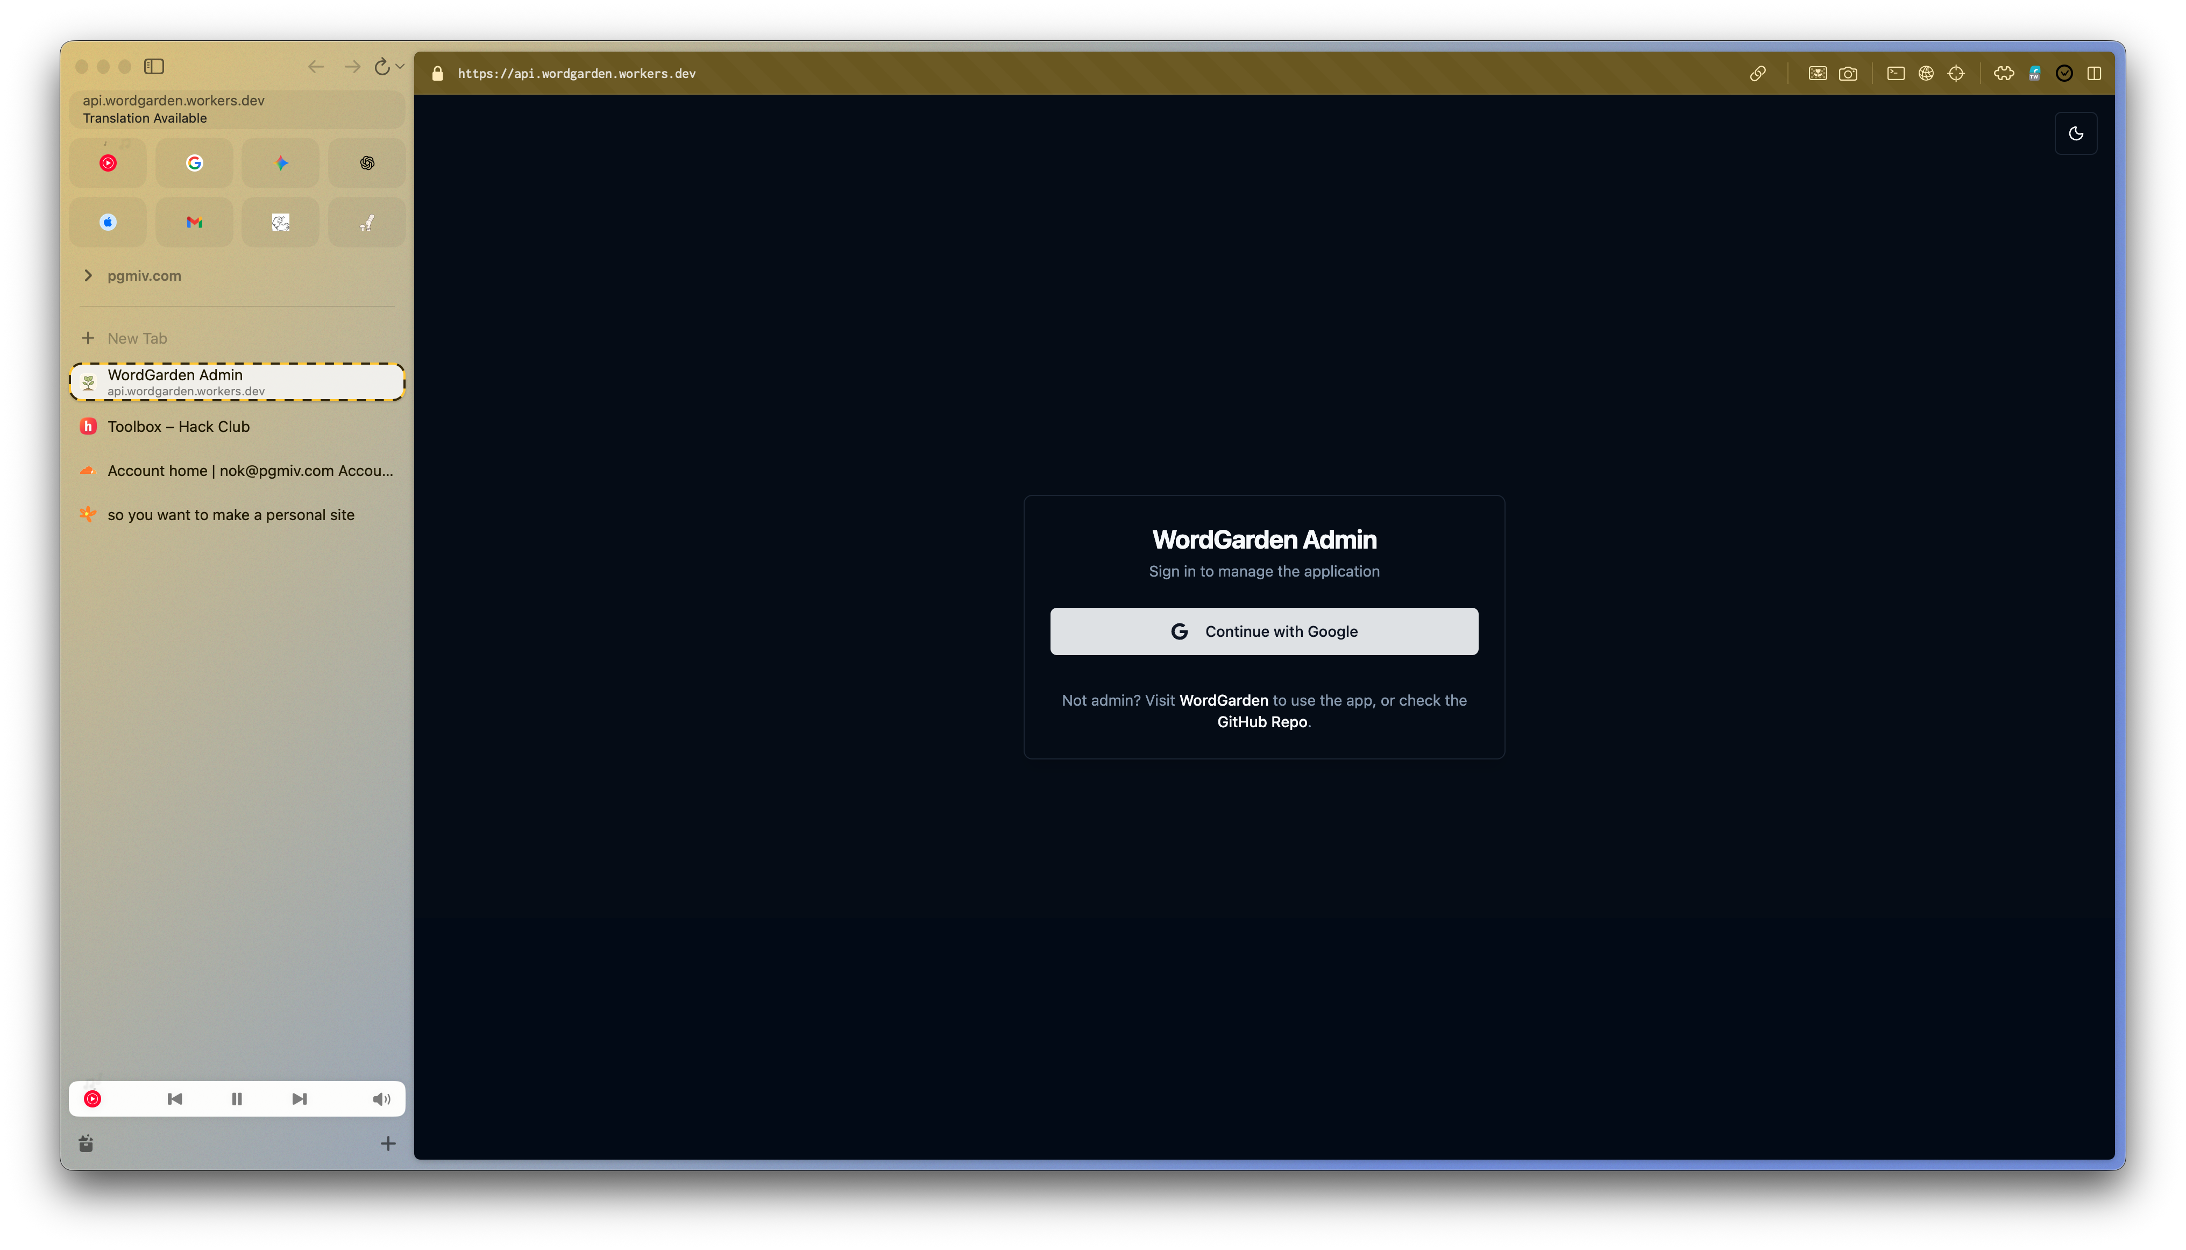Screen dimensions: 2186x1250
Task: Open the Gmail pinned favorite
Action: [194, 222]
